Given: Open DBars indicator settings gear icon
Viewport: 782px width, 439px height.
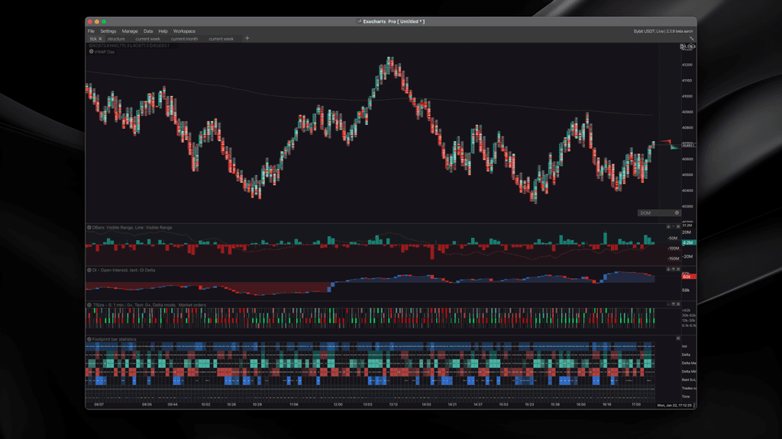Looking at the screenshot, I should 89,227.
